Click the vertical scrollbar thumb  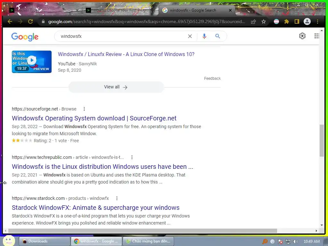click(322, 141)
